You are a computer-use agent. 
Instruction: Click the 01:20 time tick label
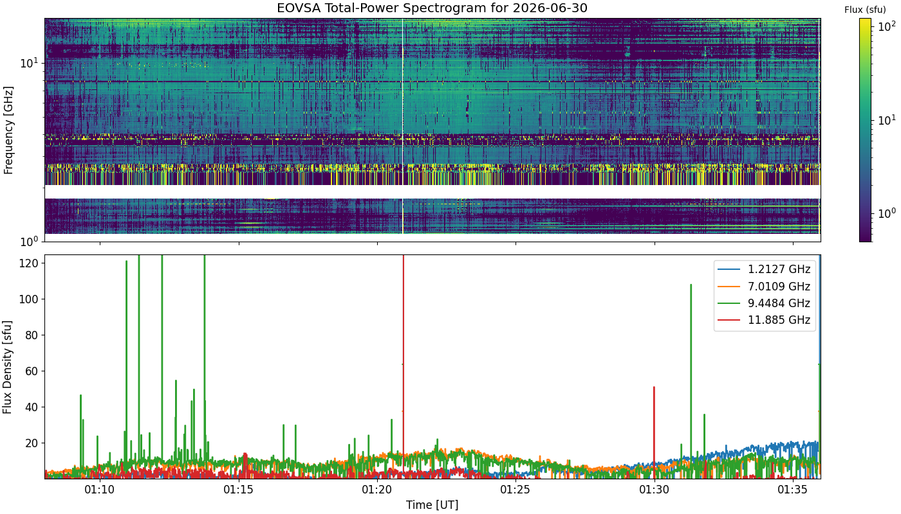coord(377,489)
